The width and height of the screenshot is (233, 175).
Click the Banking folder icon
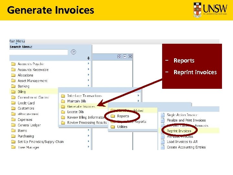click(13, 86)
